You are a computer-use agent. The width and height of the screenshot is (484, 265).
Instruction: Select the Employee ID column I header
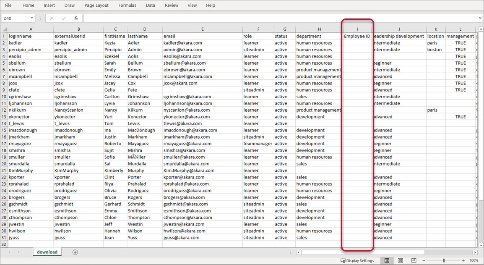pos(357,29)
